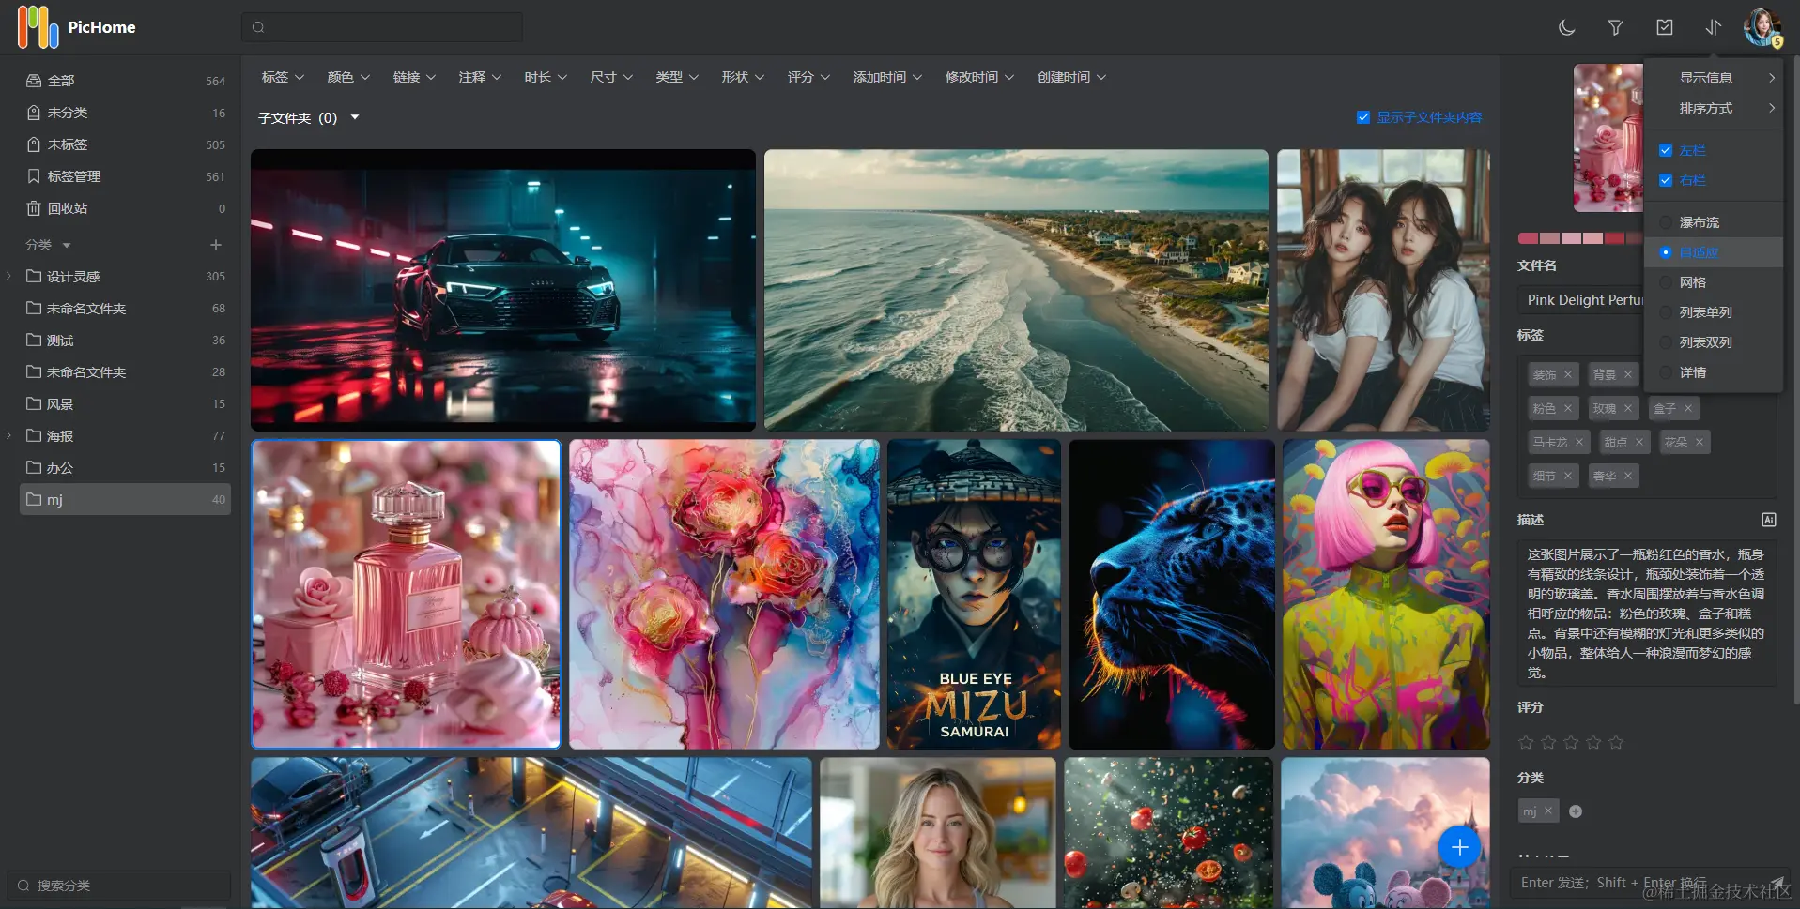Open the 风景 folder

tap(125, 403)
